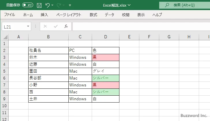Click the cell containing 小野
Viewport: 210px width, 121px height.
pos(48,85)
